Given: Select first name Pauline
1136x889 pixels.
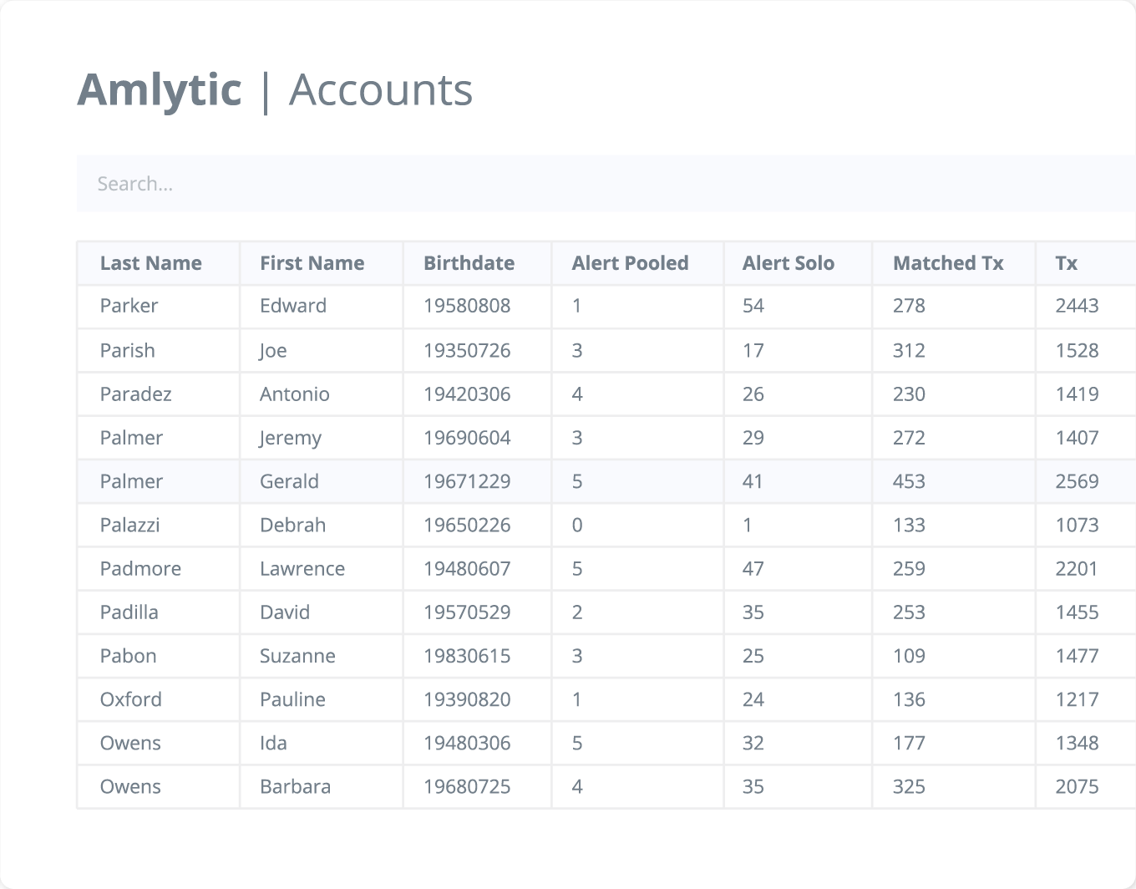Looking at the screenshot, I should point(292,699).
